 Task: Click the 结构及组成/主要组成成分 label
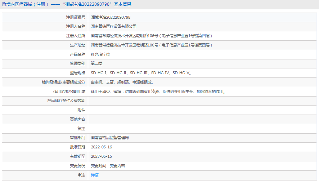(63, 82)
